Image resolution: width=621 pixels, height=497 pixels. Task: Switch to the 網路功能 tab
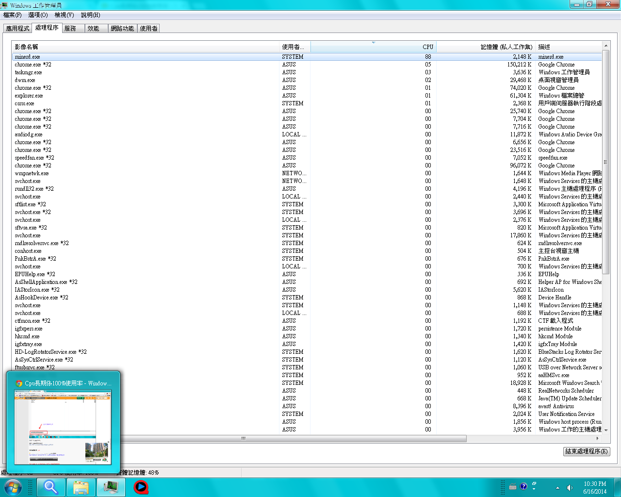coord(122,29)
